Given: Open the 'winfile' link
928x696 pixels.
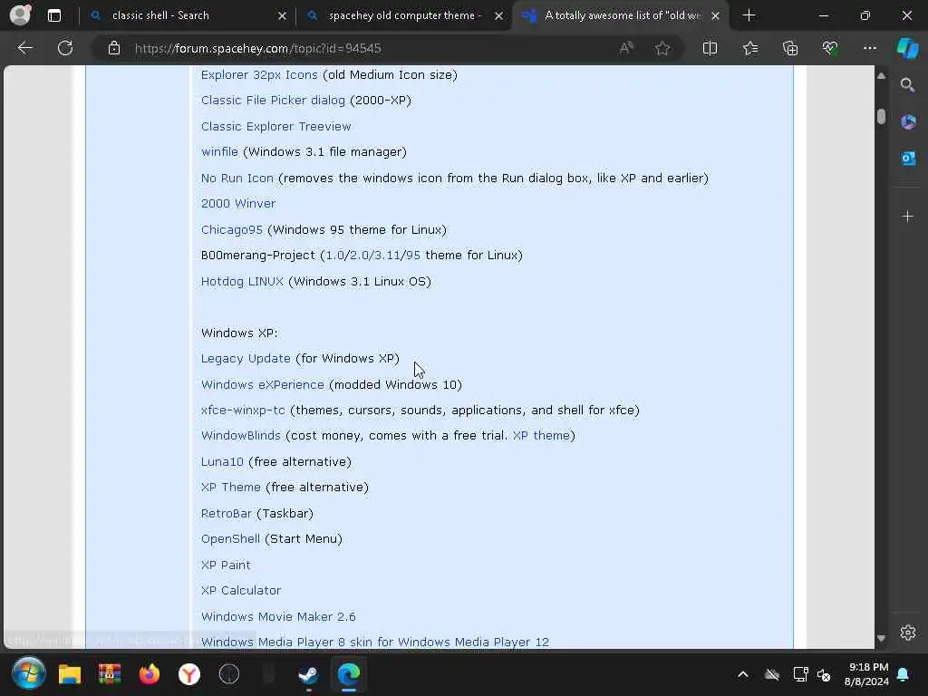Looking at the screenshot, I should [219, 152].
